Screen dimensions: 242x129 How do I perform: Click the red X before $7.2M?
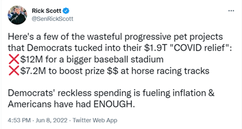14,70
